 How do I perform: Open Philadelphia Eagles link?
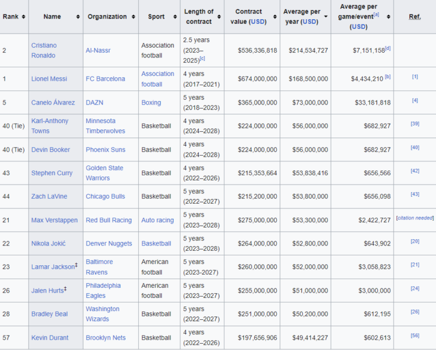[103, 291]
